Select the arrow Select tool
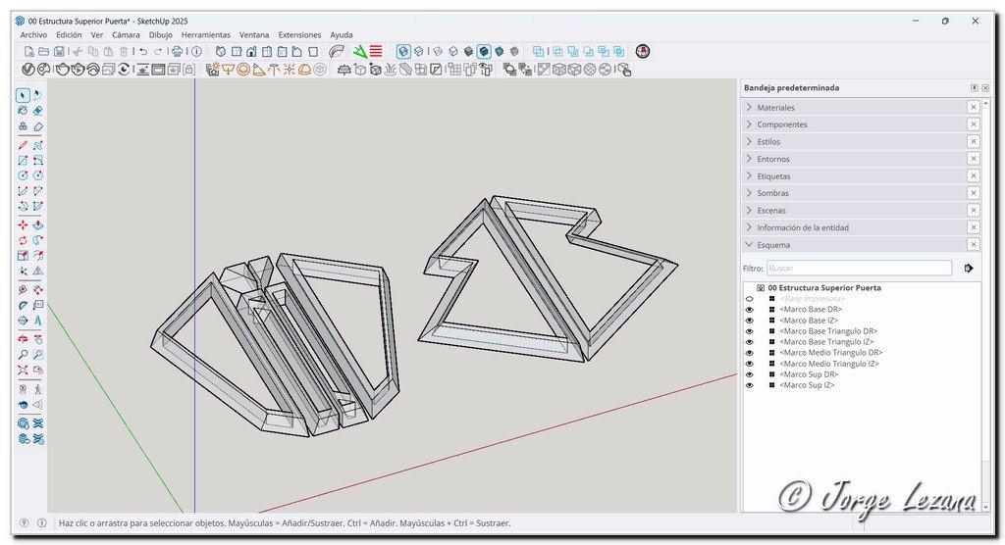This screenshot has width=1005, height=545. pyautogui.click(x=23, y=95)
